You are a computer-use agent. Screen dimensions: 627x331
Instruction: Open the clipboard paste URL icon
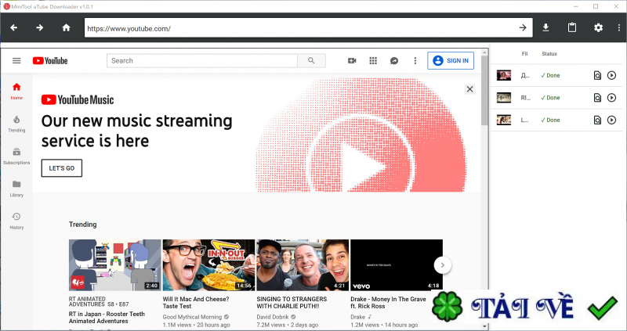572,28
